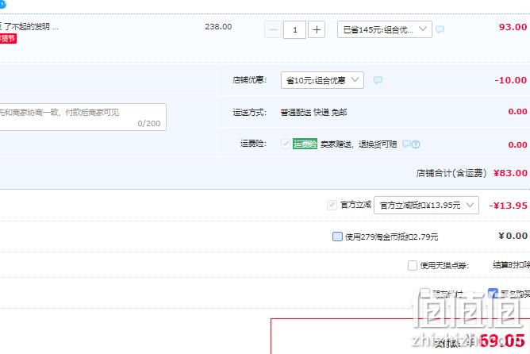This screenshot has width=530, height=354.
Task: Click the store discount amount -10.00
Action: click(510, 80)
